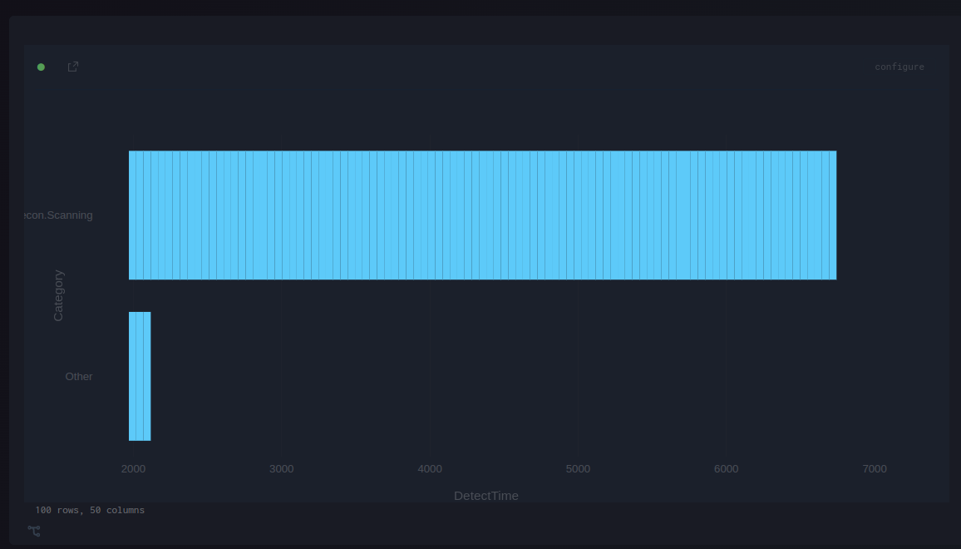Click the green status dot indicator
Screen dimensions: 961x549
click(x=41, y=67)
